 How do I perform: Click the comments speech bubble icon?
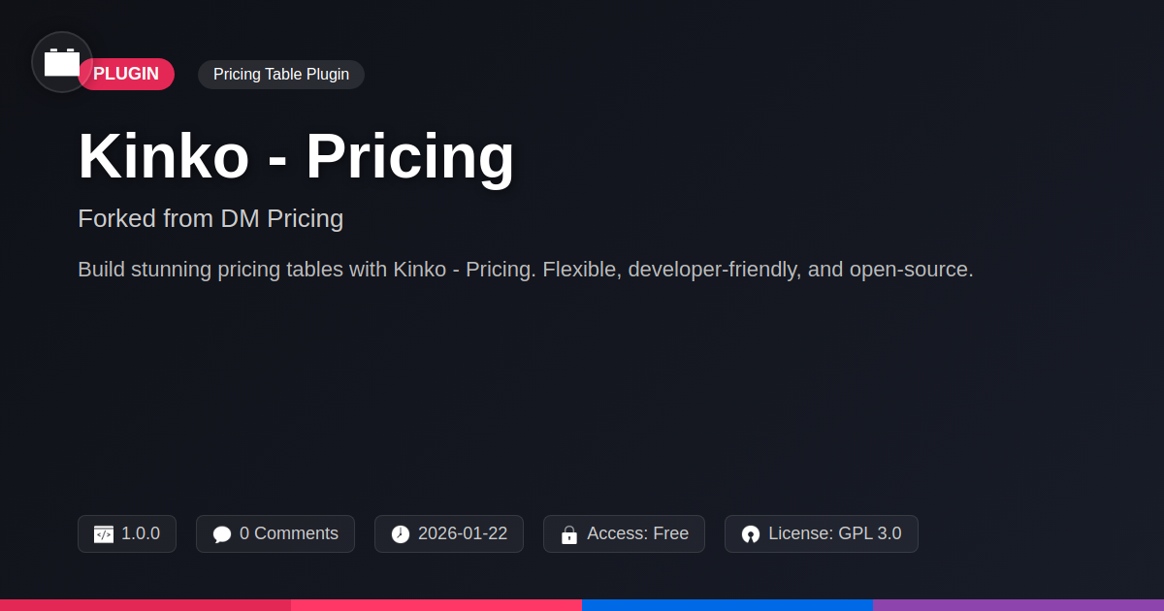click(x=222, y=534)
